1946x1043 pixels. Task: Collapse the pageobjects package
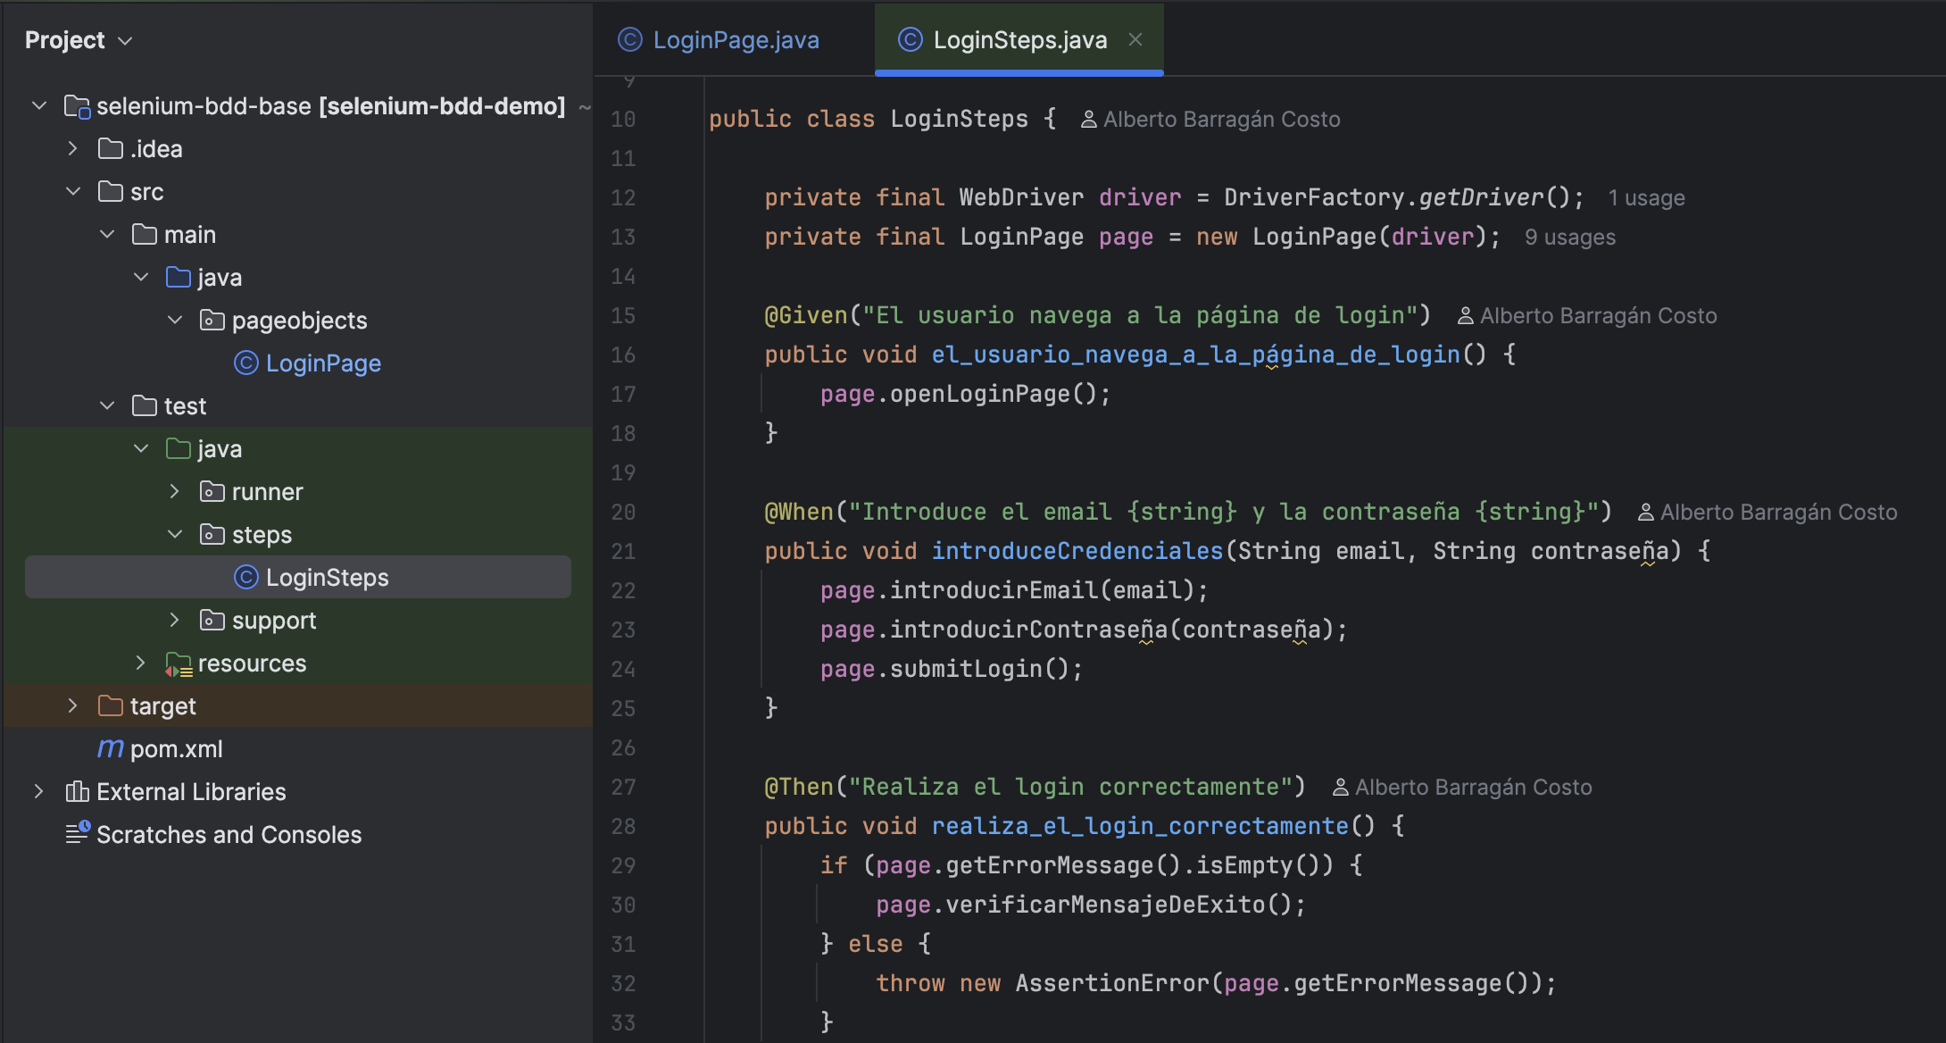(x=175, y=321)
